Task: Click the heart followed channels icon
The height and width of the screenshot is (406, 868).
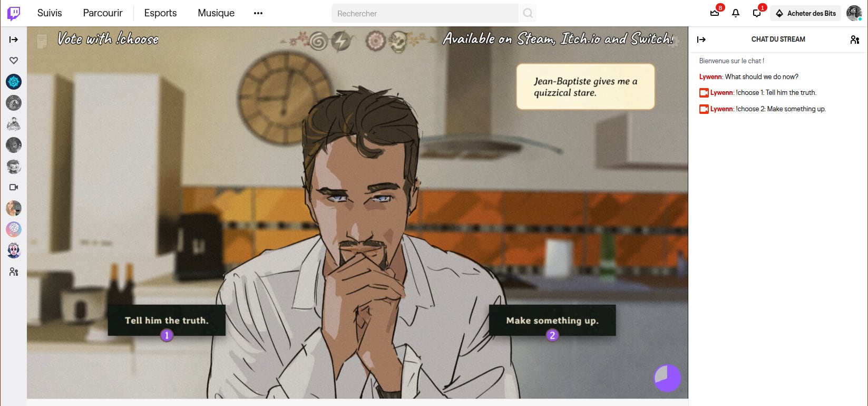Action: click(x=14, y=61)
